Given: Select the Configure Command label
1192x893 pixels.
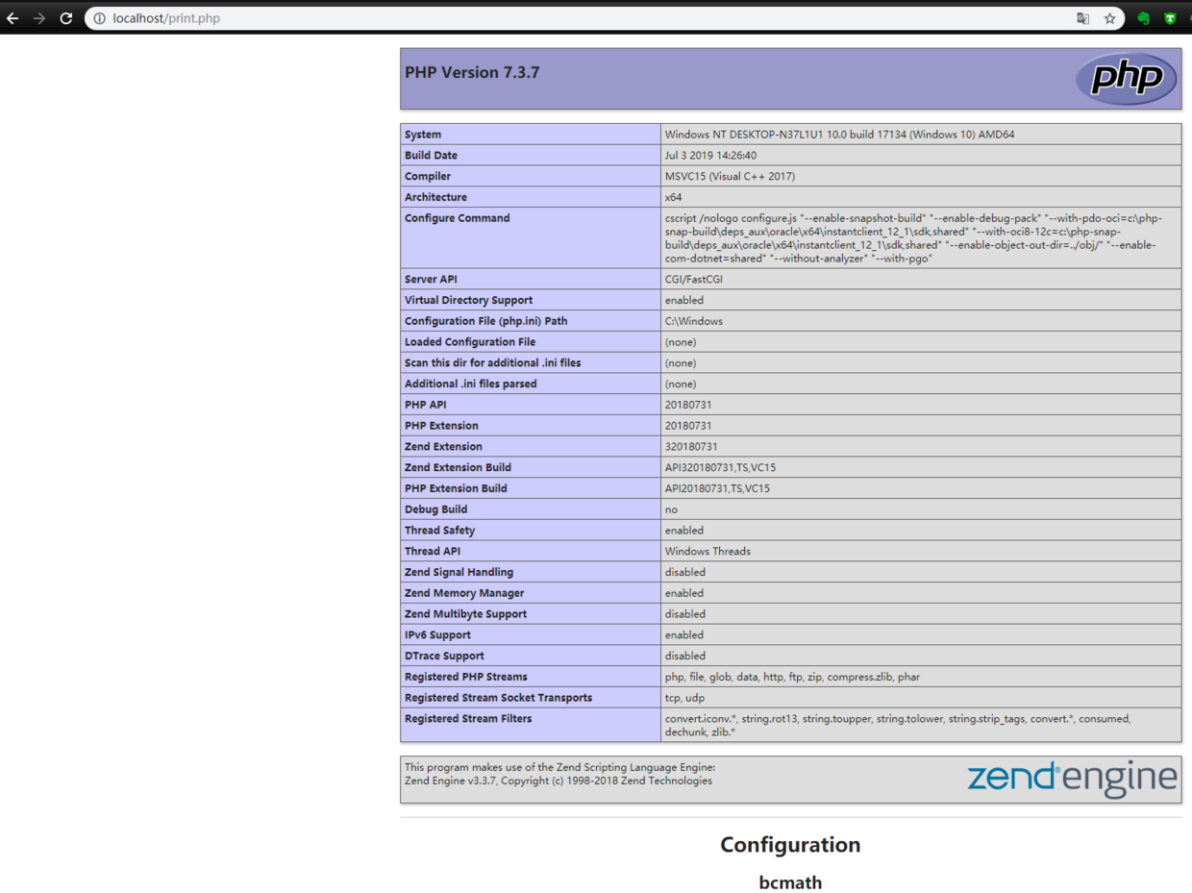Looking at the screenshot, I should point(458,218).
